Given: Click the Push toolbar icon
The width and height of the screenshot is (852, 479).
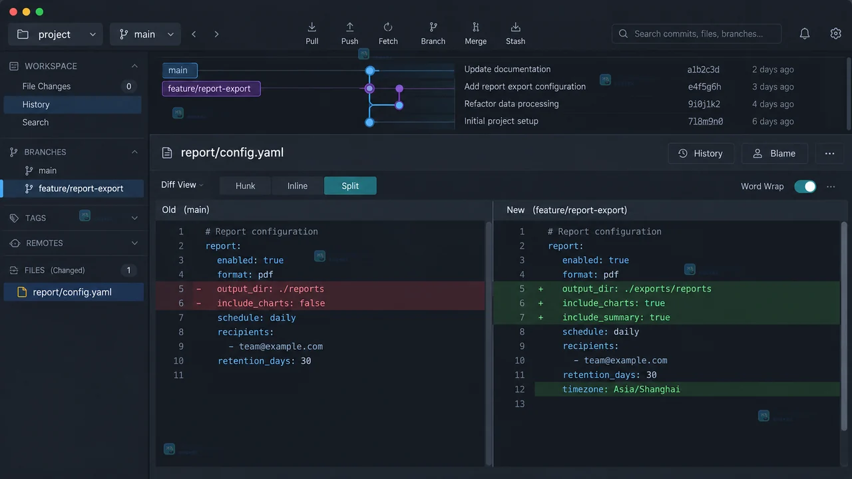Looking at the screenshot, I should click(349, 27).
